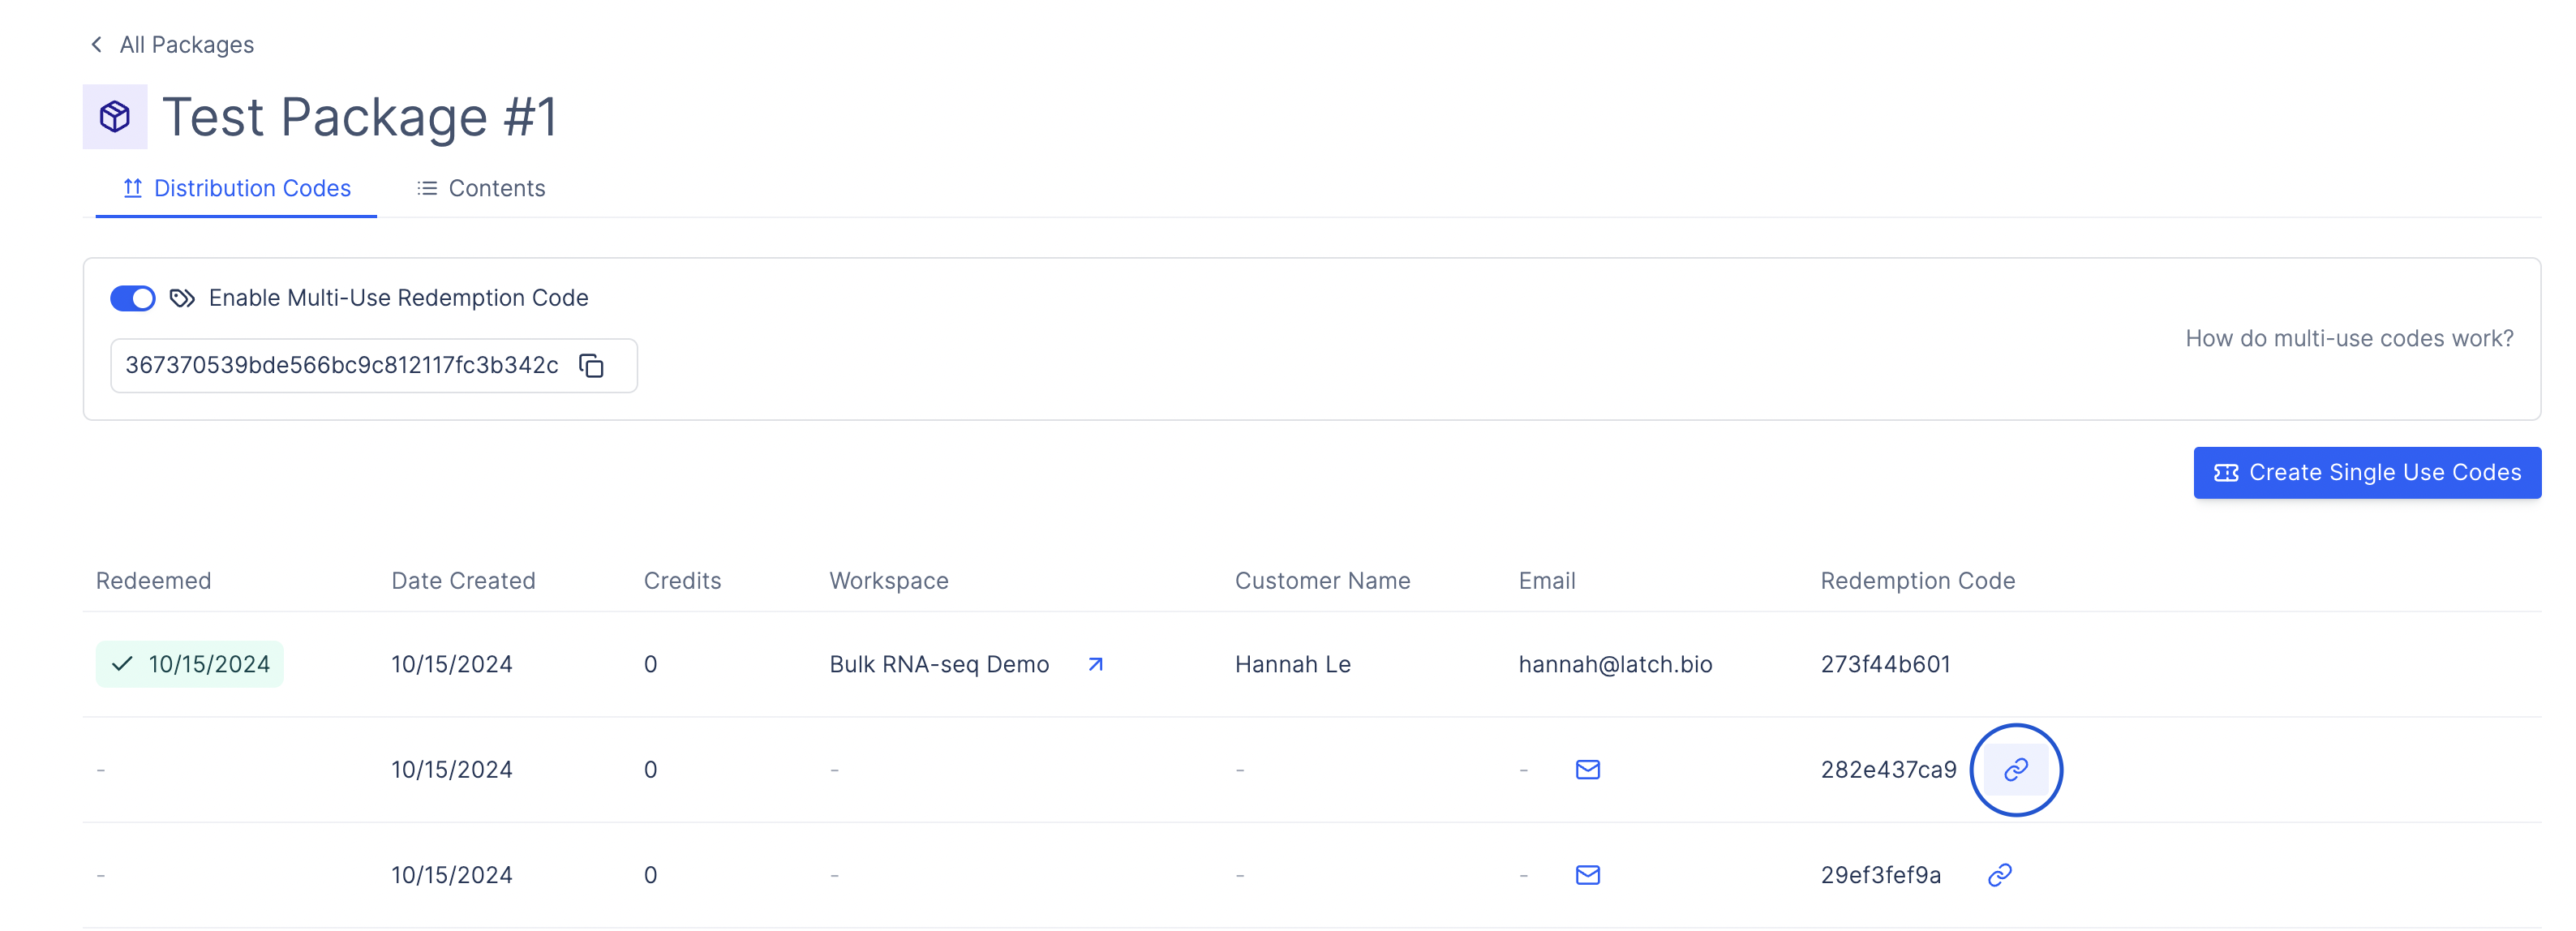Copy link for code 282e437ca9

pyautogui.click(x=2015, y=769)
